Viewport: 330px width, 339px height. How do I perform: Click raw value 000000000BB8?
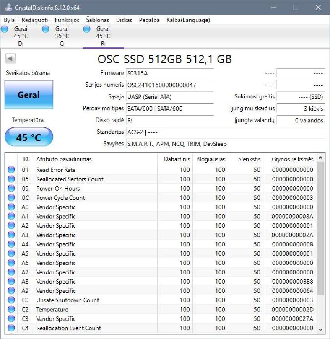click(292, 281)
